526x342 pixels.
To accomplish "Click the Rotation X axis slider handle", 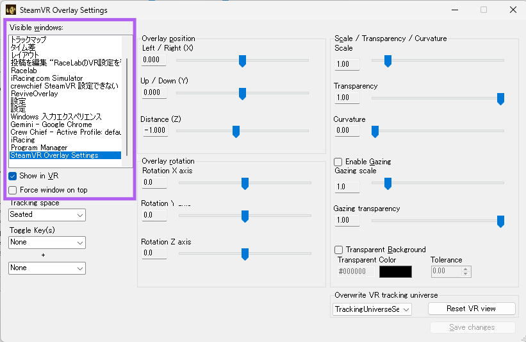I will tap(245, 184).
